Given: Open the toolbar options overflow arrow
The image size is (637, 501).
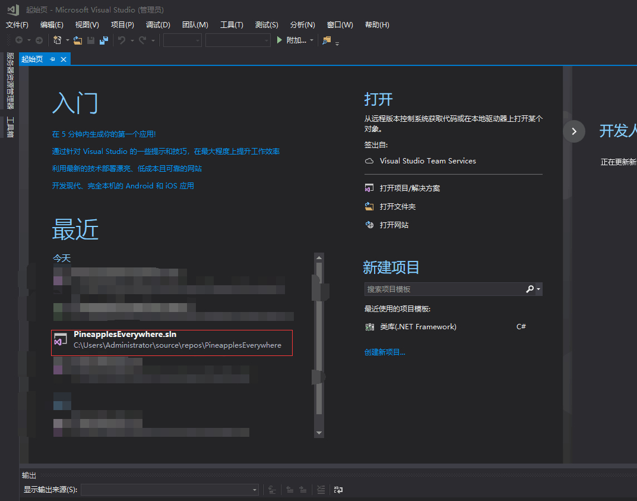Looking at the screenshot, I should [x=337, y=43].
